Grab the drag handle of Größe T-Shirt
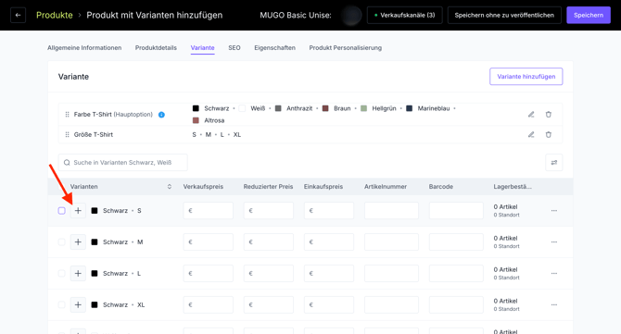 [67, 134]
